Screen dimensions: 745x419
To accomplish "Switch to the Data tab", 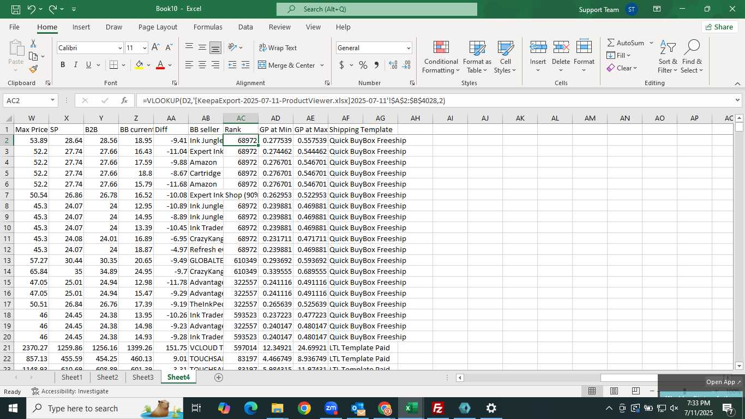I will (245, 27).
